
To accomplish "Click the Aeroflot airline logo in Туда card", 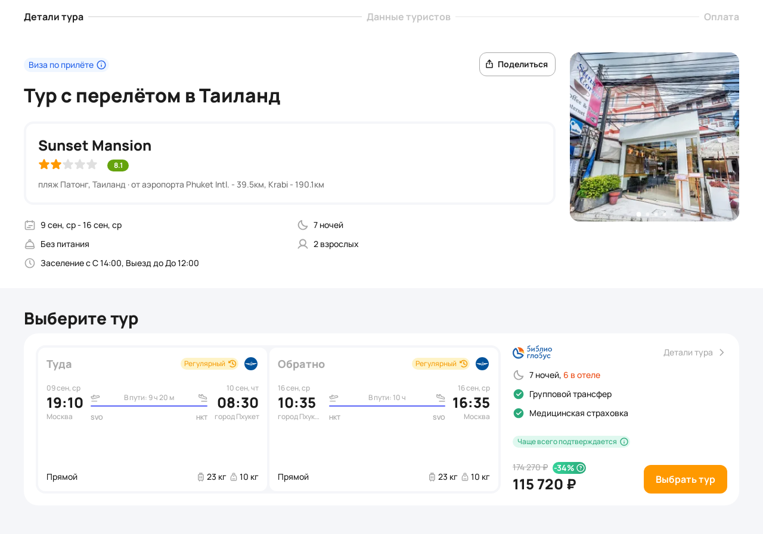I will [x=251, y=364].
